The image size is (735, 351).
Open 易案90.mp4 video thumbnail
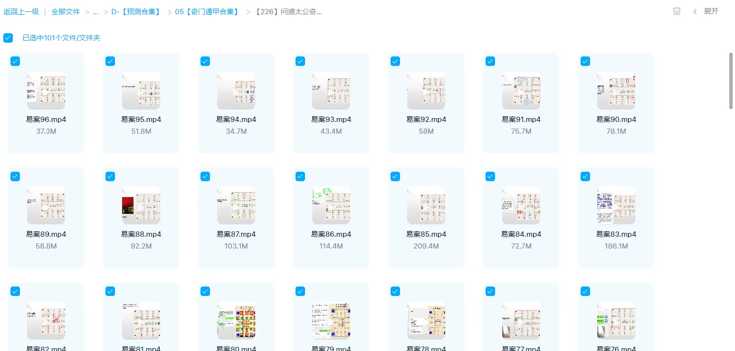(x=616, y=91)
